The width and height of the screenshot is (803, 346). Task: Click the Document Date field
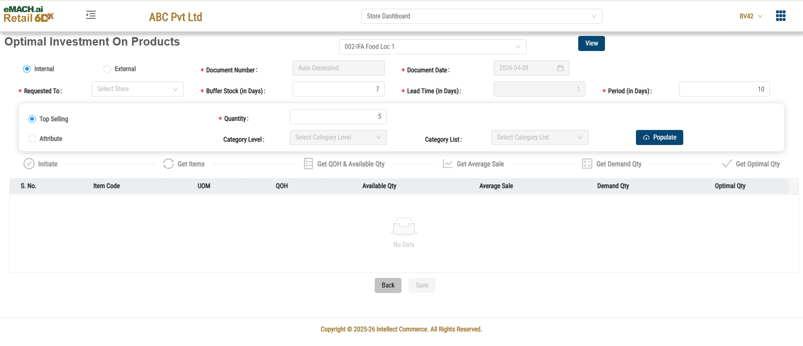(531, 68)
